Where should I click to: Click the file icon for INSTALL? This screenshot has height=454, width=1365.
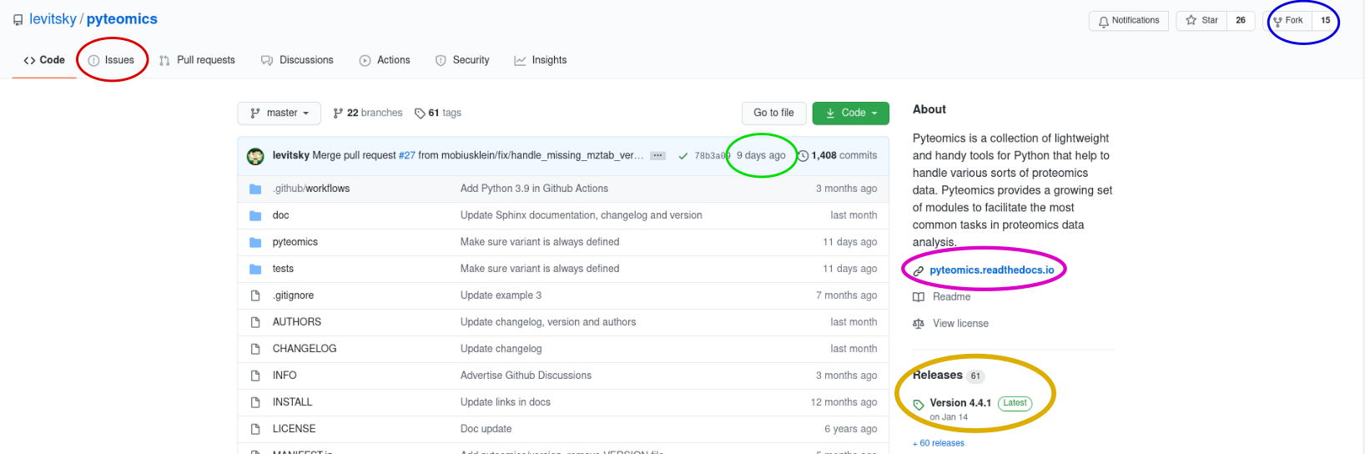[255, 402]
